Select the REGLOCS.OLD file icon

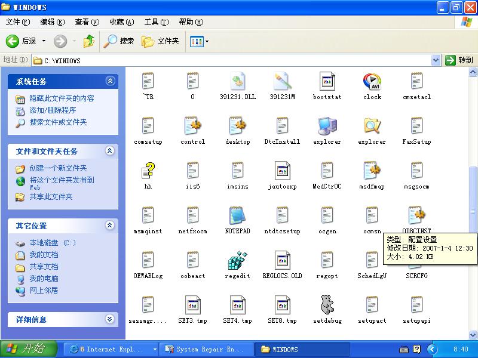point(282,260)
